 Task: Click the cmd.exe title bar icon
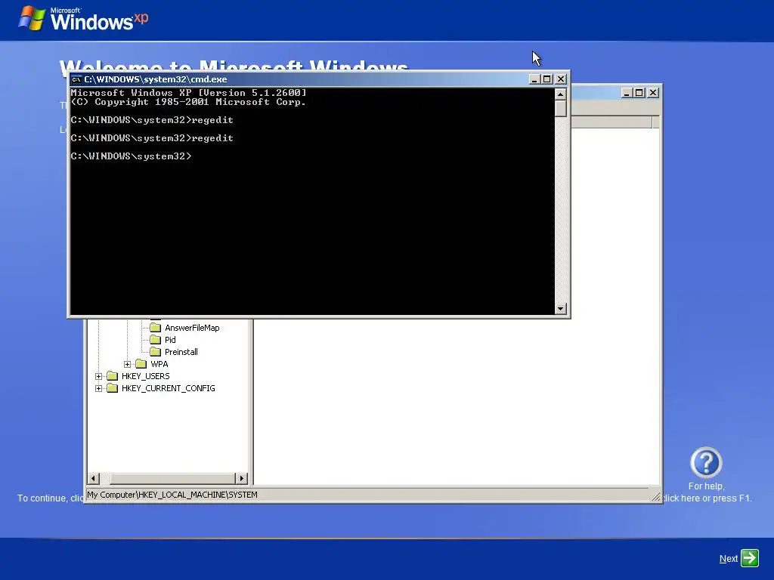(76, 79)
